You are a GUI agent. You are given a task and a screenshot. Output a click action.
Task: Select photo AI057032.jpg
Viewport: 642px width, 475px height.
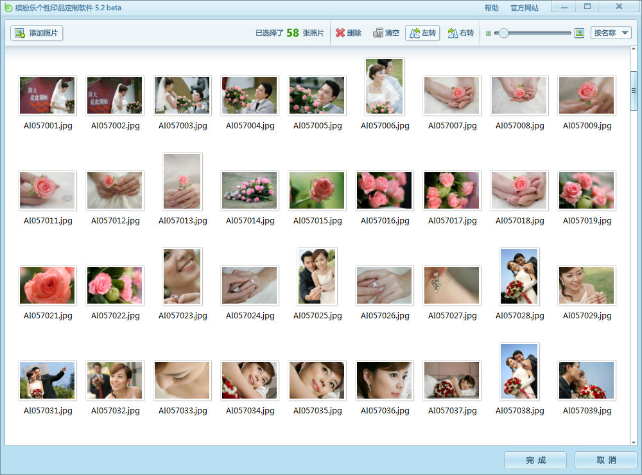click(x=114, y=380)
